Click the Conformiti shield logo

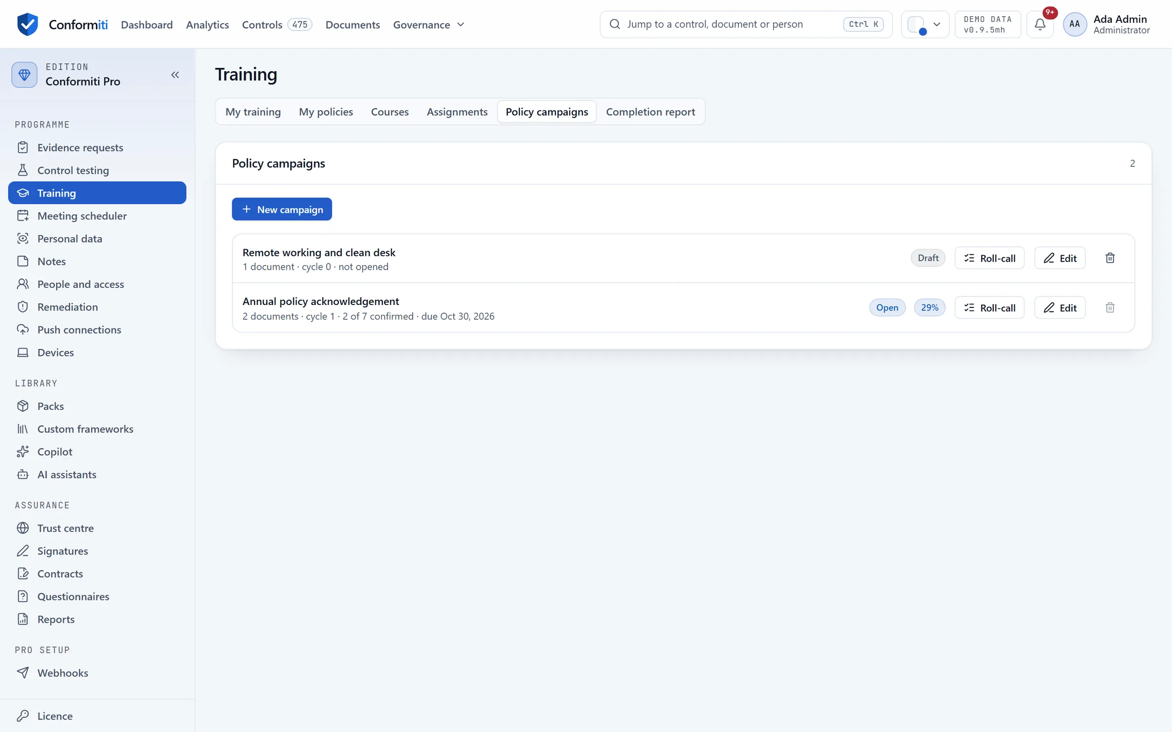[27, 24]
